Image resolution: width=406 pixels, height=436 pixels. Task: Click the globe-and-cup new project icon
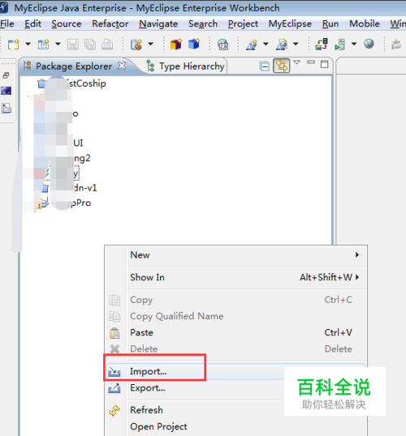click(x=136, y=45)
